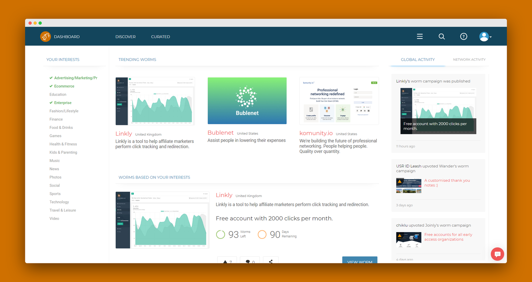Enable the Education interest

click(58, 95)
